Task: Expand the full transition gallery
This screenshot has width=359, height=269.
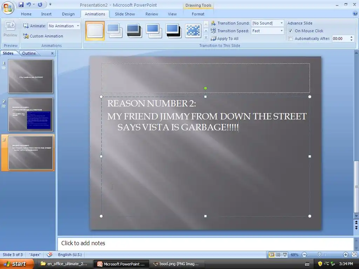Action: click(206, 38)
